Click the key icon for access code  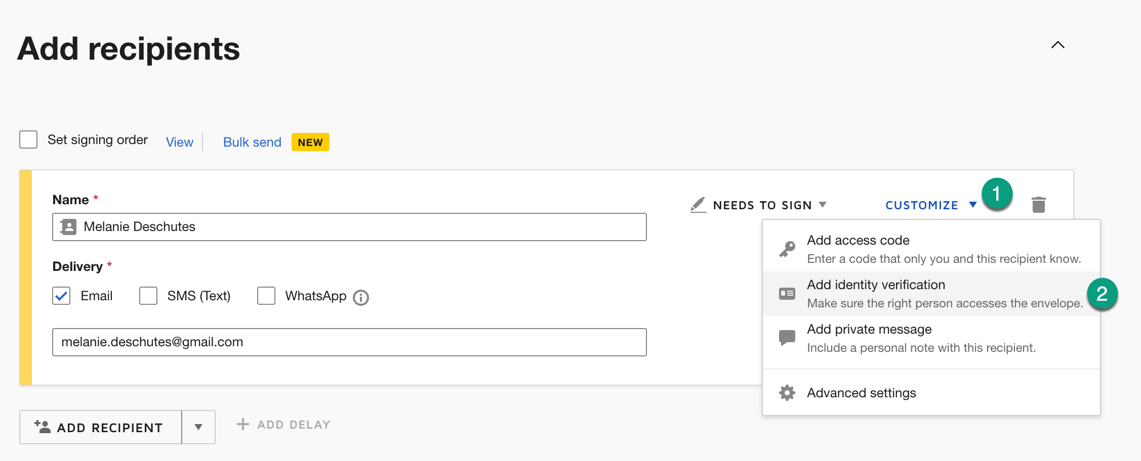click(x=787, y=249)
